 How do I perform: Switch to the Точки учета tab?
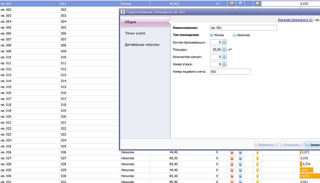[145, 33]
